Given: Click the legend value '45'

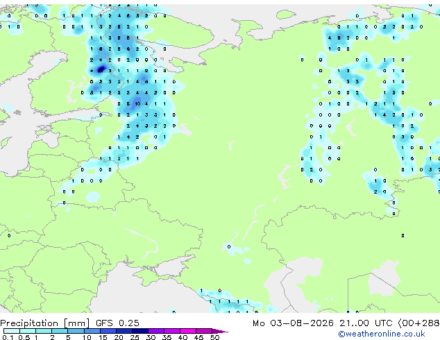Looking at the screenshot, I should point(198,337).
